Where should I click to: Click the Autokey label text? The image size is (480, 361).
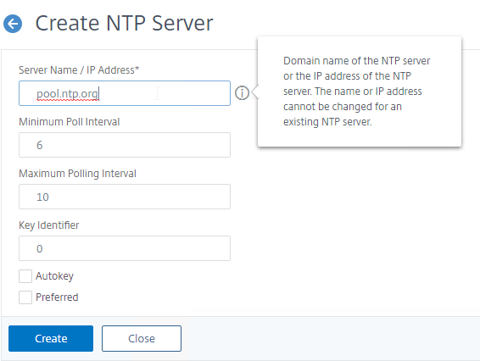(x=54, y=276)
